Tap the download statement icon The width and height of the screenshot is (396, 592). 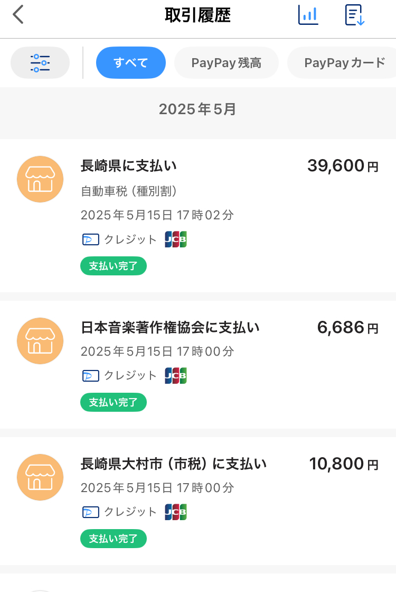[x=355, y=15]
